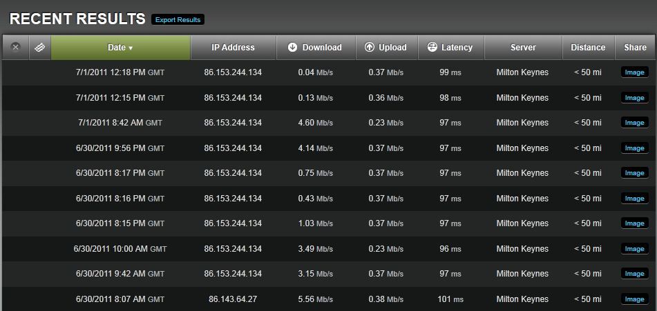The image size is (657, 311).
Task: Select the date 6/30/2011 8:07 AM GMT
Action: [120, 299]
